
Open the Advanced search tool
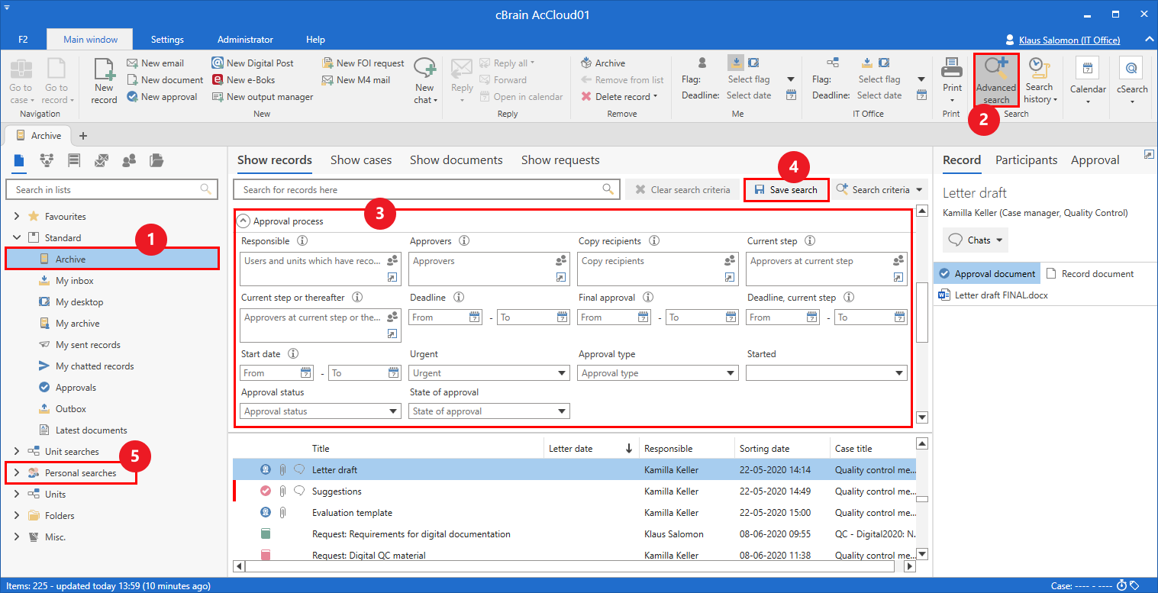point(995,72)
